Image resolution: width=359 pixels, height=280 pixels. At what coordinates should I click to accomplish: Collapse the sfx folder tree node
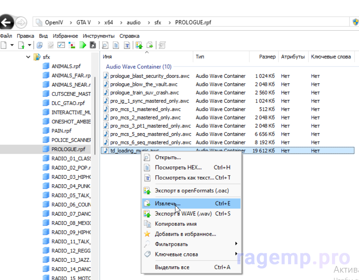pyautogui.click(x=28, y=57)
